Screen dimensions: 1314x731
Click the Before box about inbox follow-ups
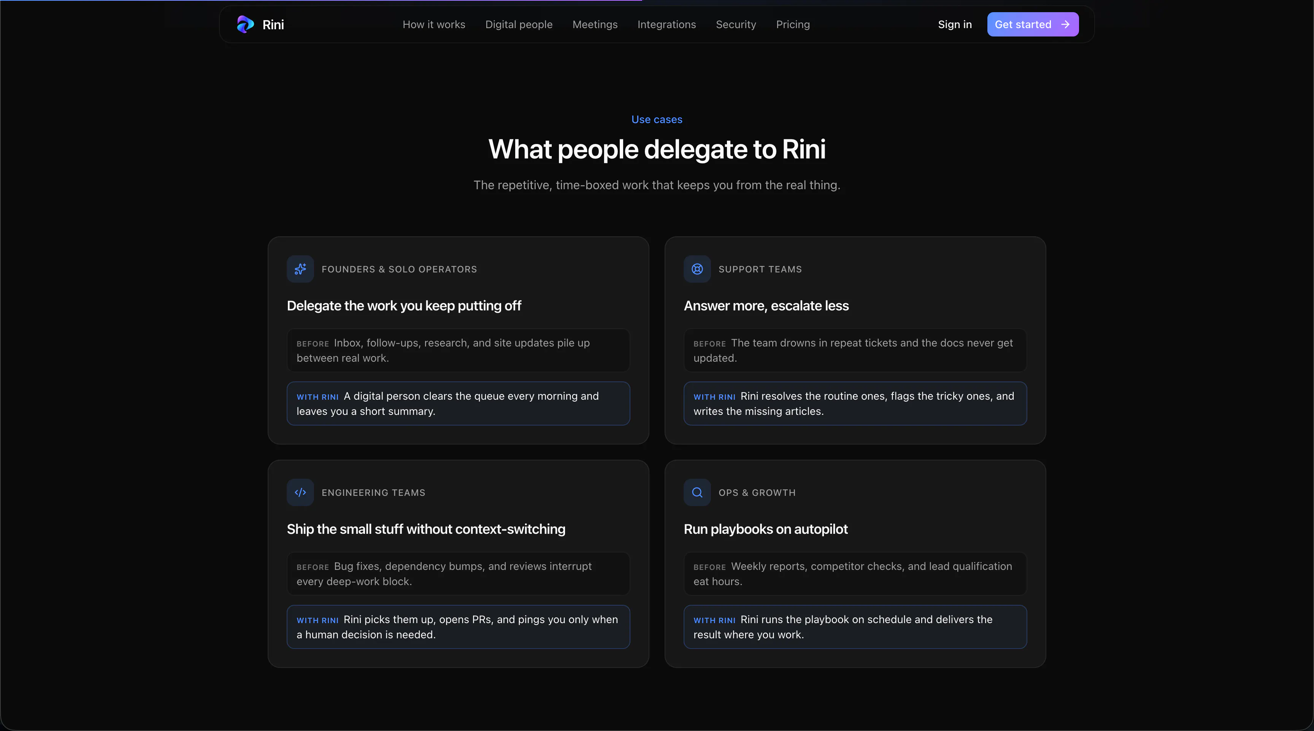pyautogui.click(x=458, y=350)
